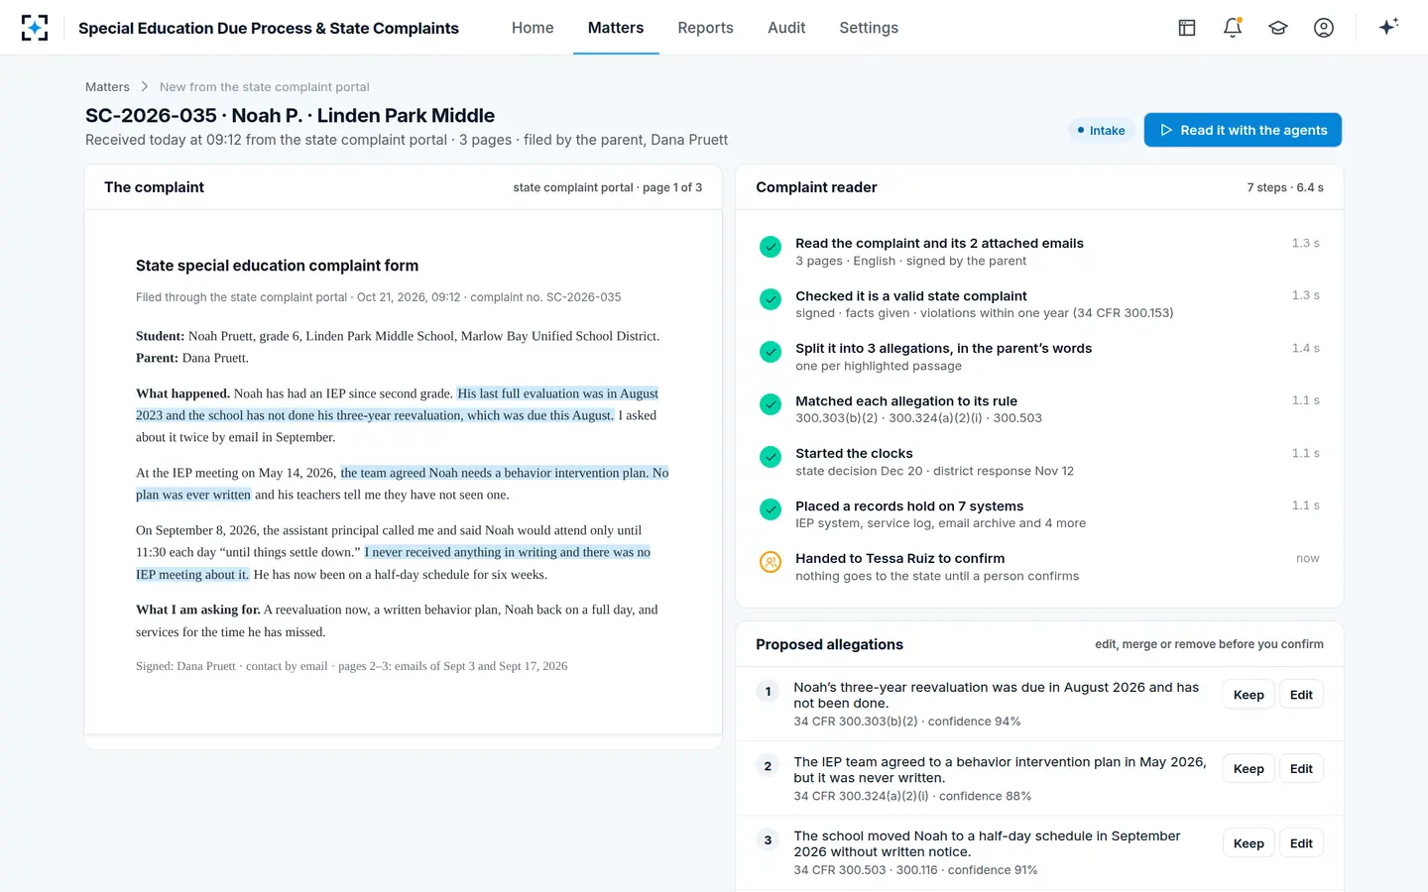Click the '7 steps · 6.4 s' summary
The image size is (1428, 892).
click(x=1285, y=187)
